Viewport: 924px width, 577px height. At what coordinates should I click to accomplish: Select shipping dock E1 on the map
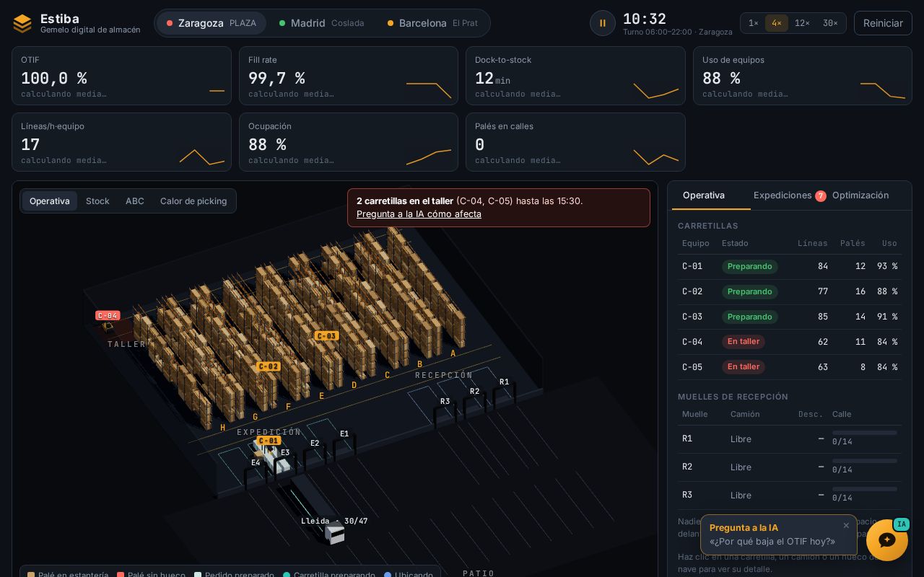(344, 434)
